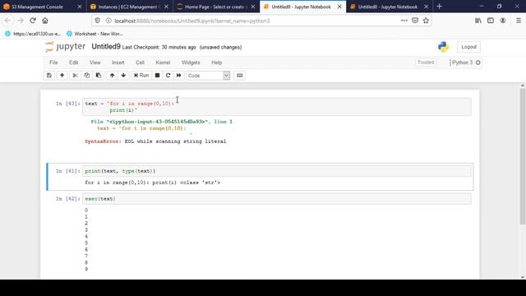The image size is (526, 296).
Task: Click the print(text, type(text)) cell
Action: pyautogui.click(x=277, y=171)
